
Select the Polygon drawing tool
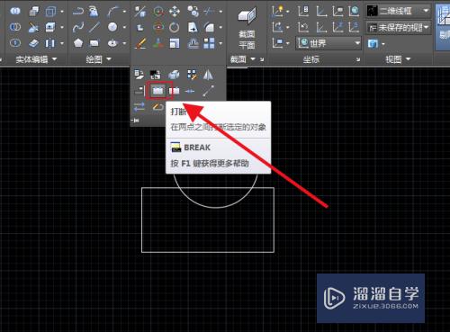(x=78, y=43)
